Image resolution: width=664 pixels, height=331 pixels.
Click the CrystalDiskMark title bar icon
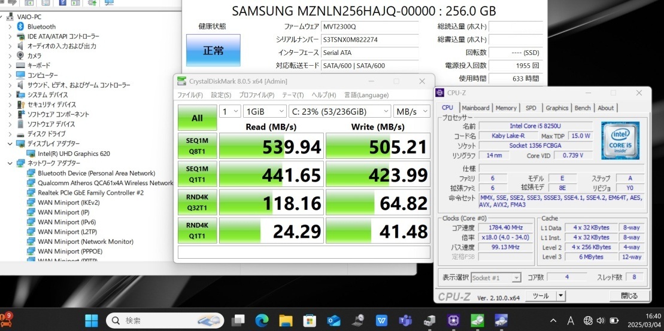(181, 81)
